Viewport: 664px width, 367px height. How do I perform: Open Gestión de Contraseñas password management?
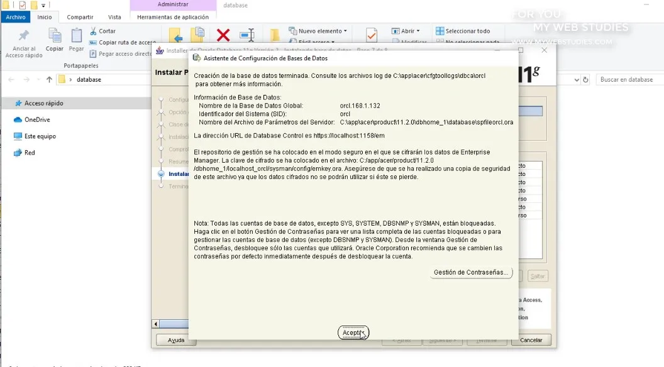pos(471,273)
